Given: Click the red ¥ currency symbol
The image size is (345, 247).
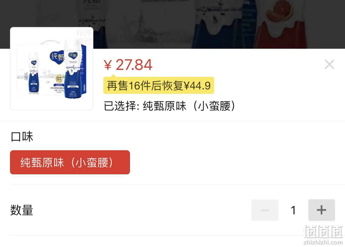Looking at the screenshot, I should coord(107,65).
